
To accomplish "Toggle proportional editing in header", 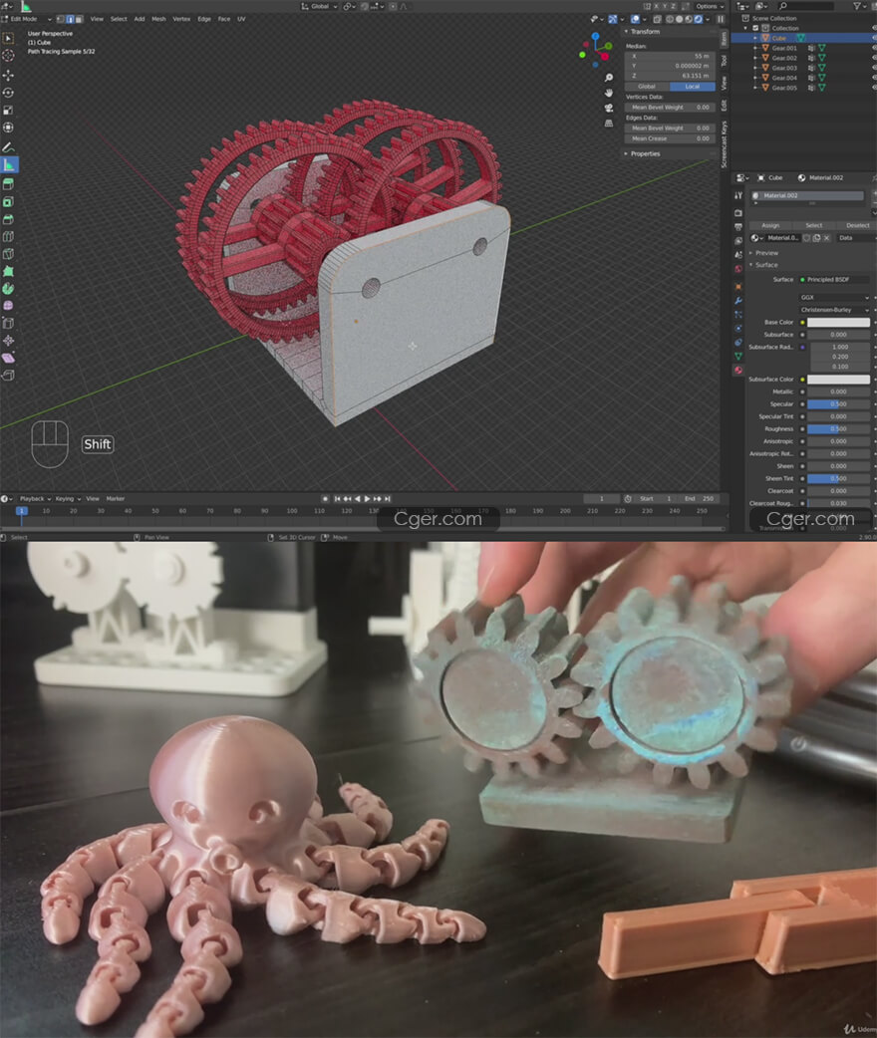I will coord(392,6).
